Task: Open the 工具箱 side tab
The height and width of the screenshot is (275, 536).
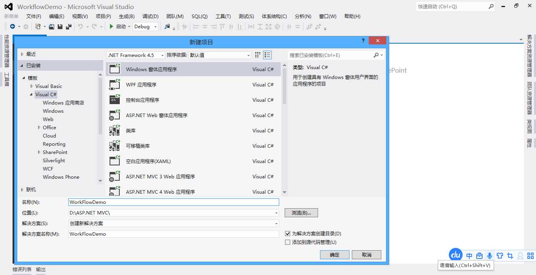Action: 7,79
